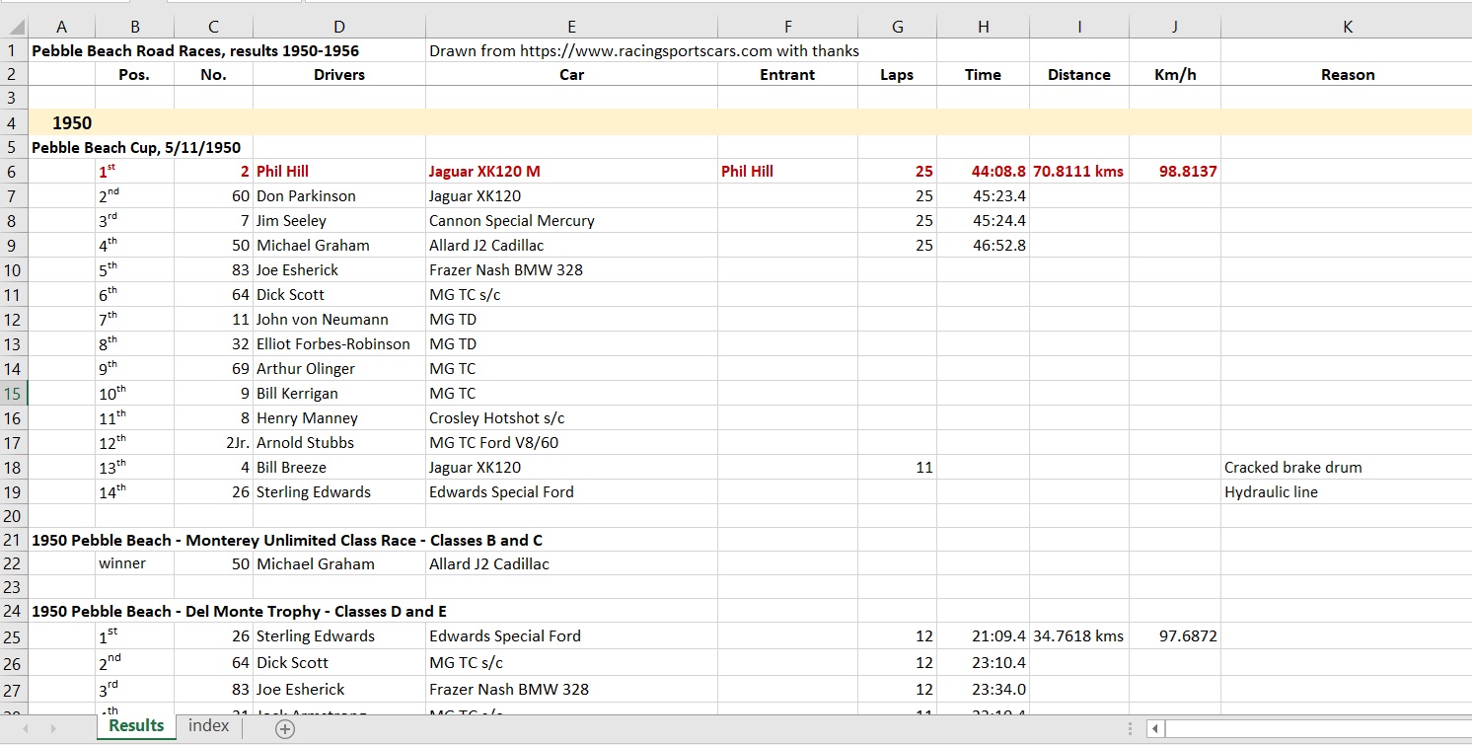Click the 'Pos.' header cell
The image size is (1472, 745).
point(134,74)
